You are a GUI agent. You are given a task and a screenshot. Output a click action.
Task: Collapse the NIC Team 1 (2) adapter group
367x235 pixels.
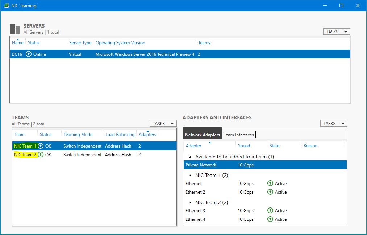coord(190,175)
